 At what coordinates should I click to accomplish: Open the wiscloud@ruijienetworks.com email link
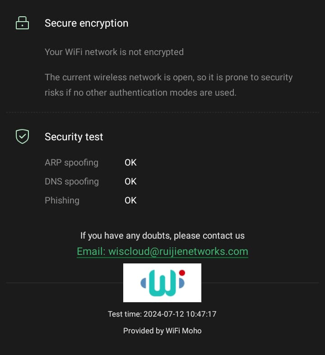point(162,252)
